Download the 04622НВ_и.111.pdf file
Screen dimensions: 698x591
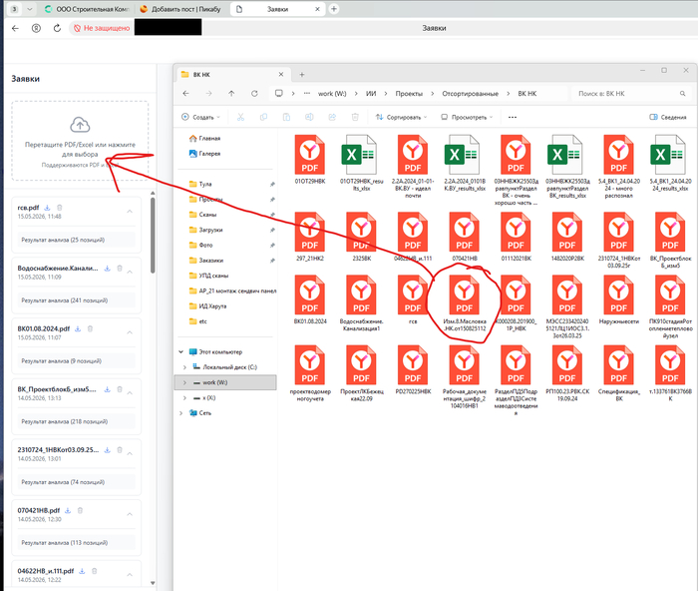pos(82,571)
